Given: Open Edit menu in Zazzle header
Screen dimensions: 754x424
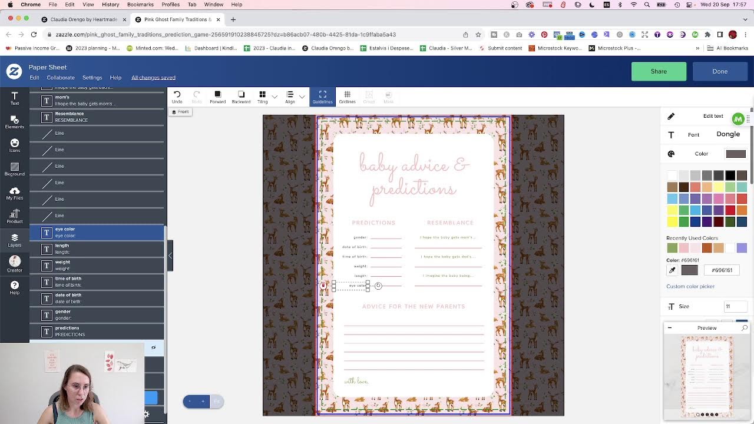Looking at the screenshot, I should point(34,78).
